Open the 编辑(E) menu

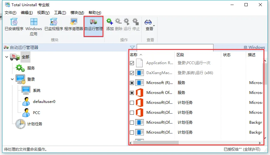coord(27,12)
